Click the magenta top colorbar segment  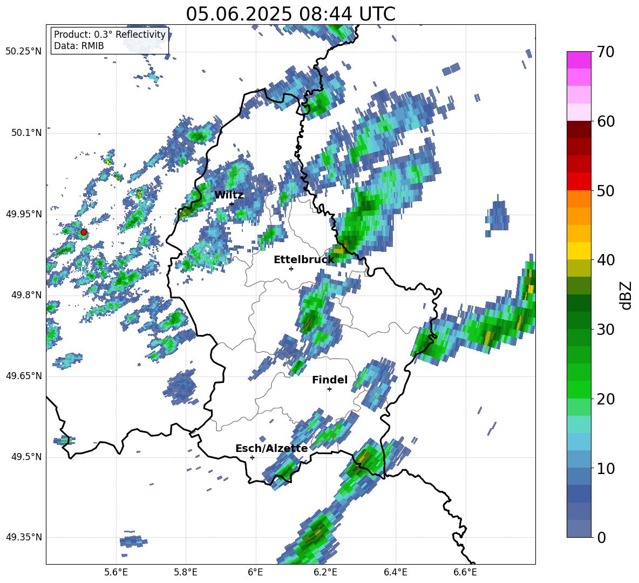(579, 60)
